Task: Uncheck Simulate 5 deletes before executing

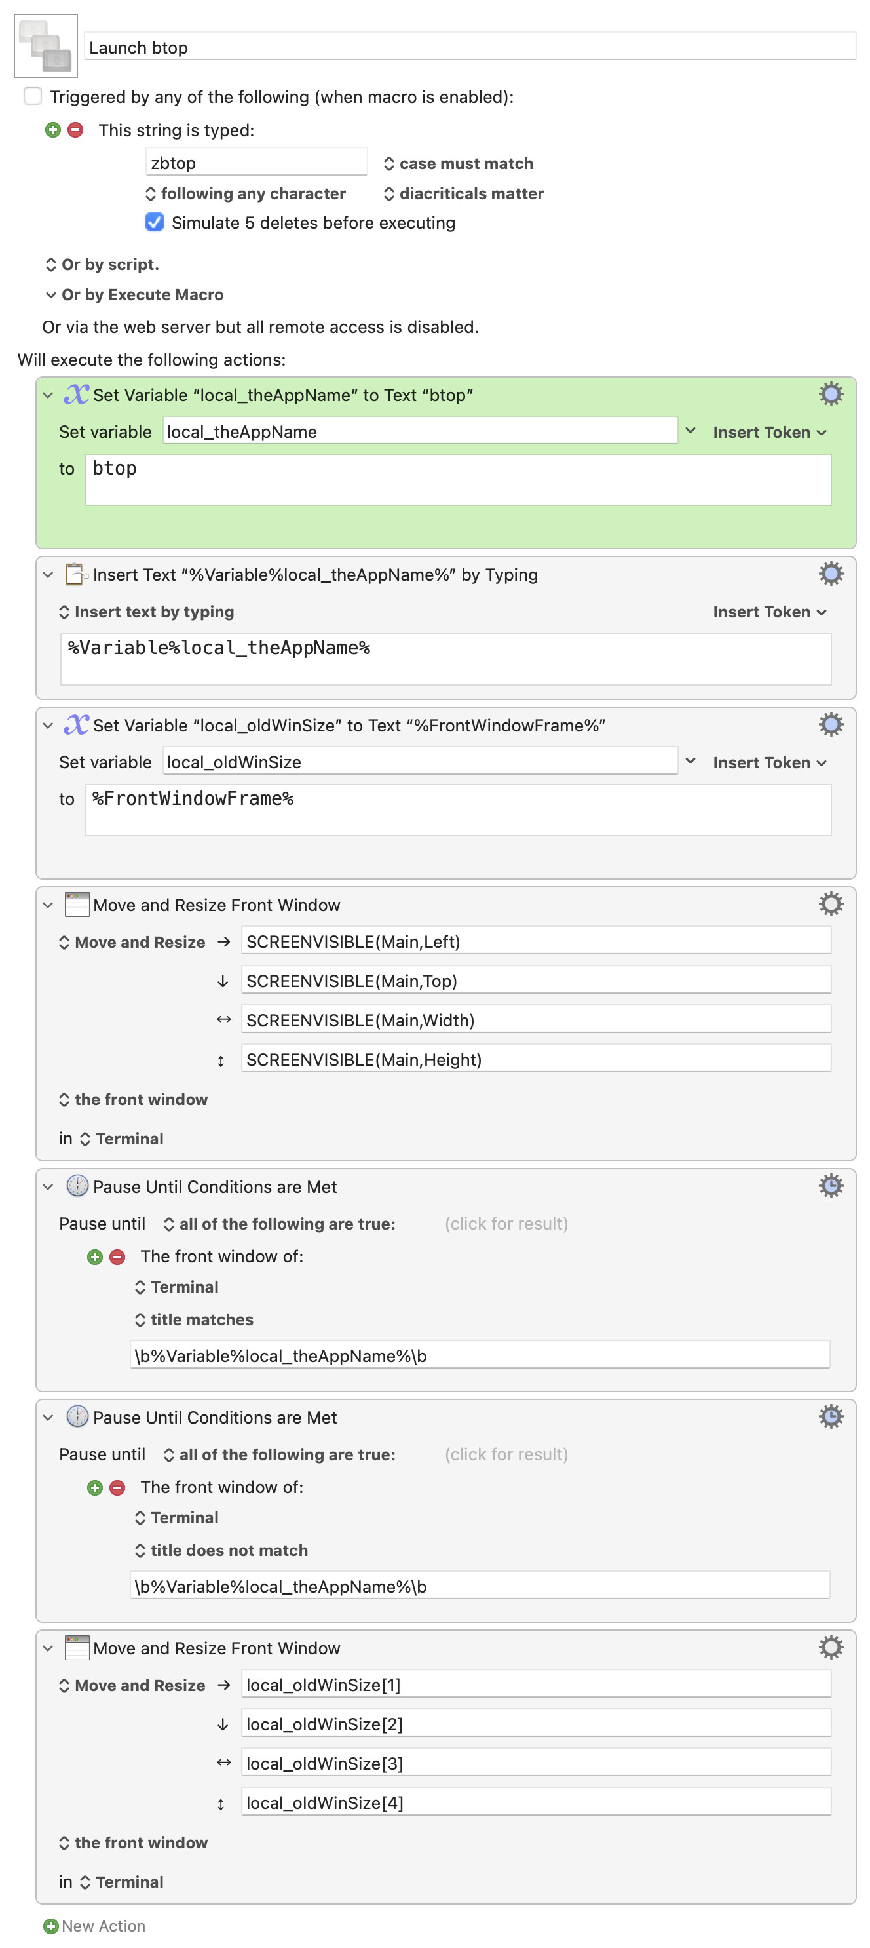Action: 154,222
